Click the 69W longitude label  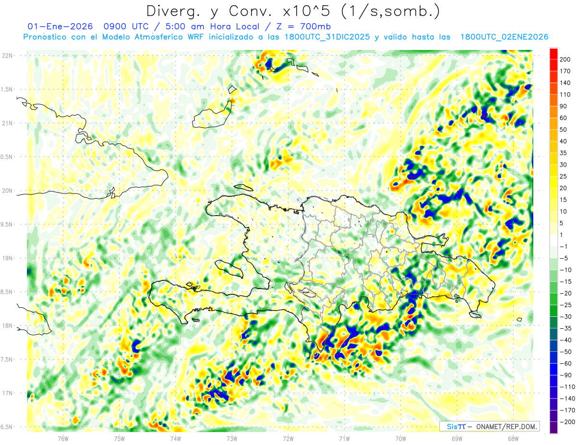click(x=456, y=438)
